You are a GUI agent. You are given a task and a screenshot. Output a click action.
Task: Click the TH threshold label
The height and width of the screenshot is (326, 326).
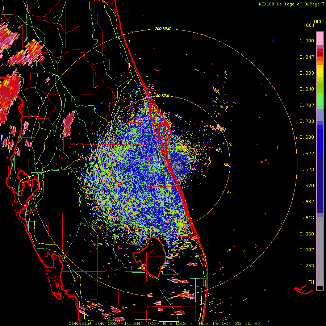pos(311,282)
